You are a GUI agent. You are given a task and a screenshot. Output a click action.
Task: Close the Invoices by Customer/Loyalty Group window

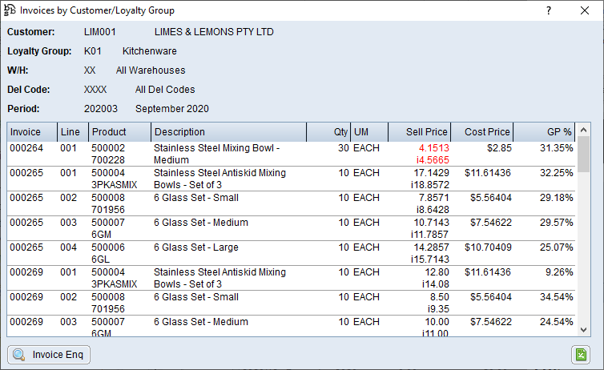point(585,10)
